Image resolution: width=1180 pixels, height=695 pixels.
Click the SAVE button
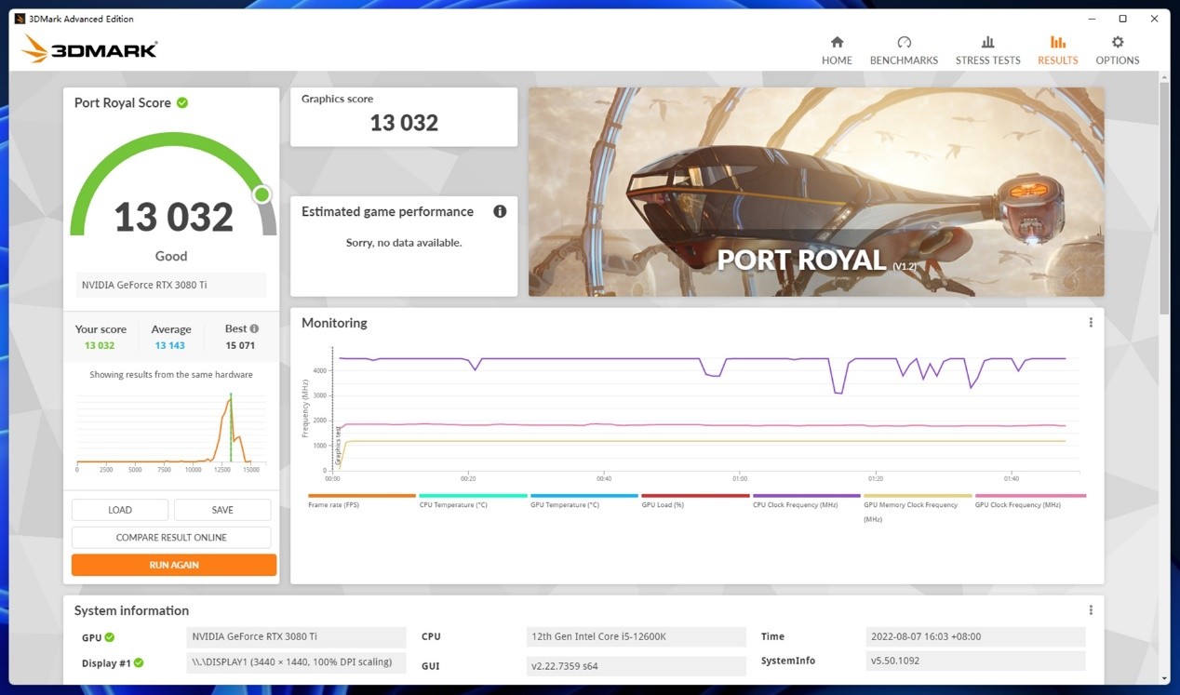(222, 510)
